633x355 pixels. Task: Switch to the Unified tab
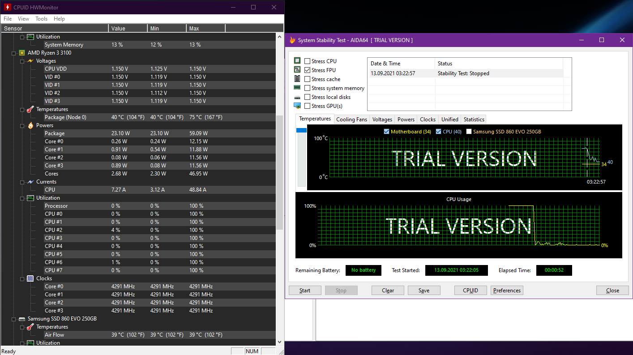click(x=449, y=120)
